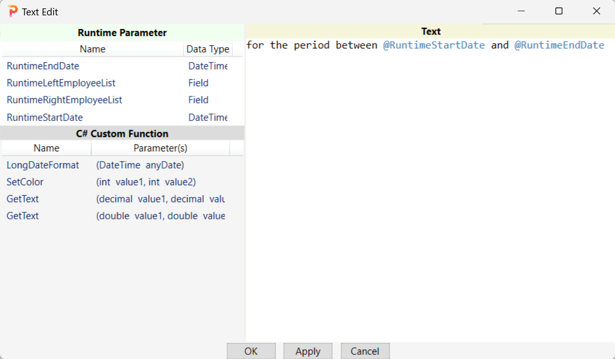Image resolution: width=615 pixels, height=359 pixels.
Task: Click Field type of RuntimeLeftEmployeeList
Action: tap(198, 83)
